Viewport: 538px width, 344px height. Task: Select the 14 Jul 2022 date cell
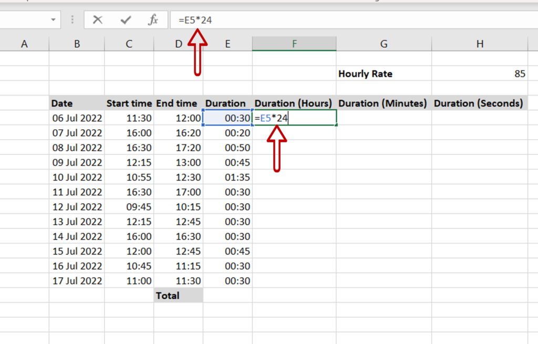[x=77, y=236]
